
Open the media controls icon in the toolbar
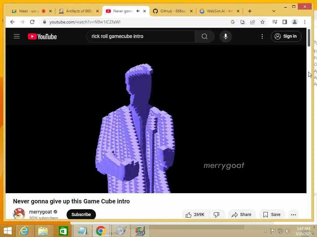click(x=275, y=22)
